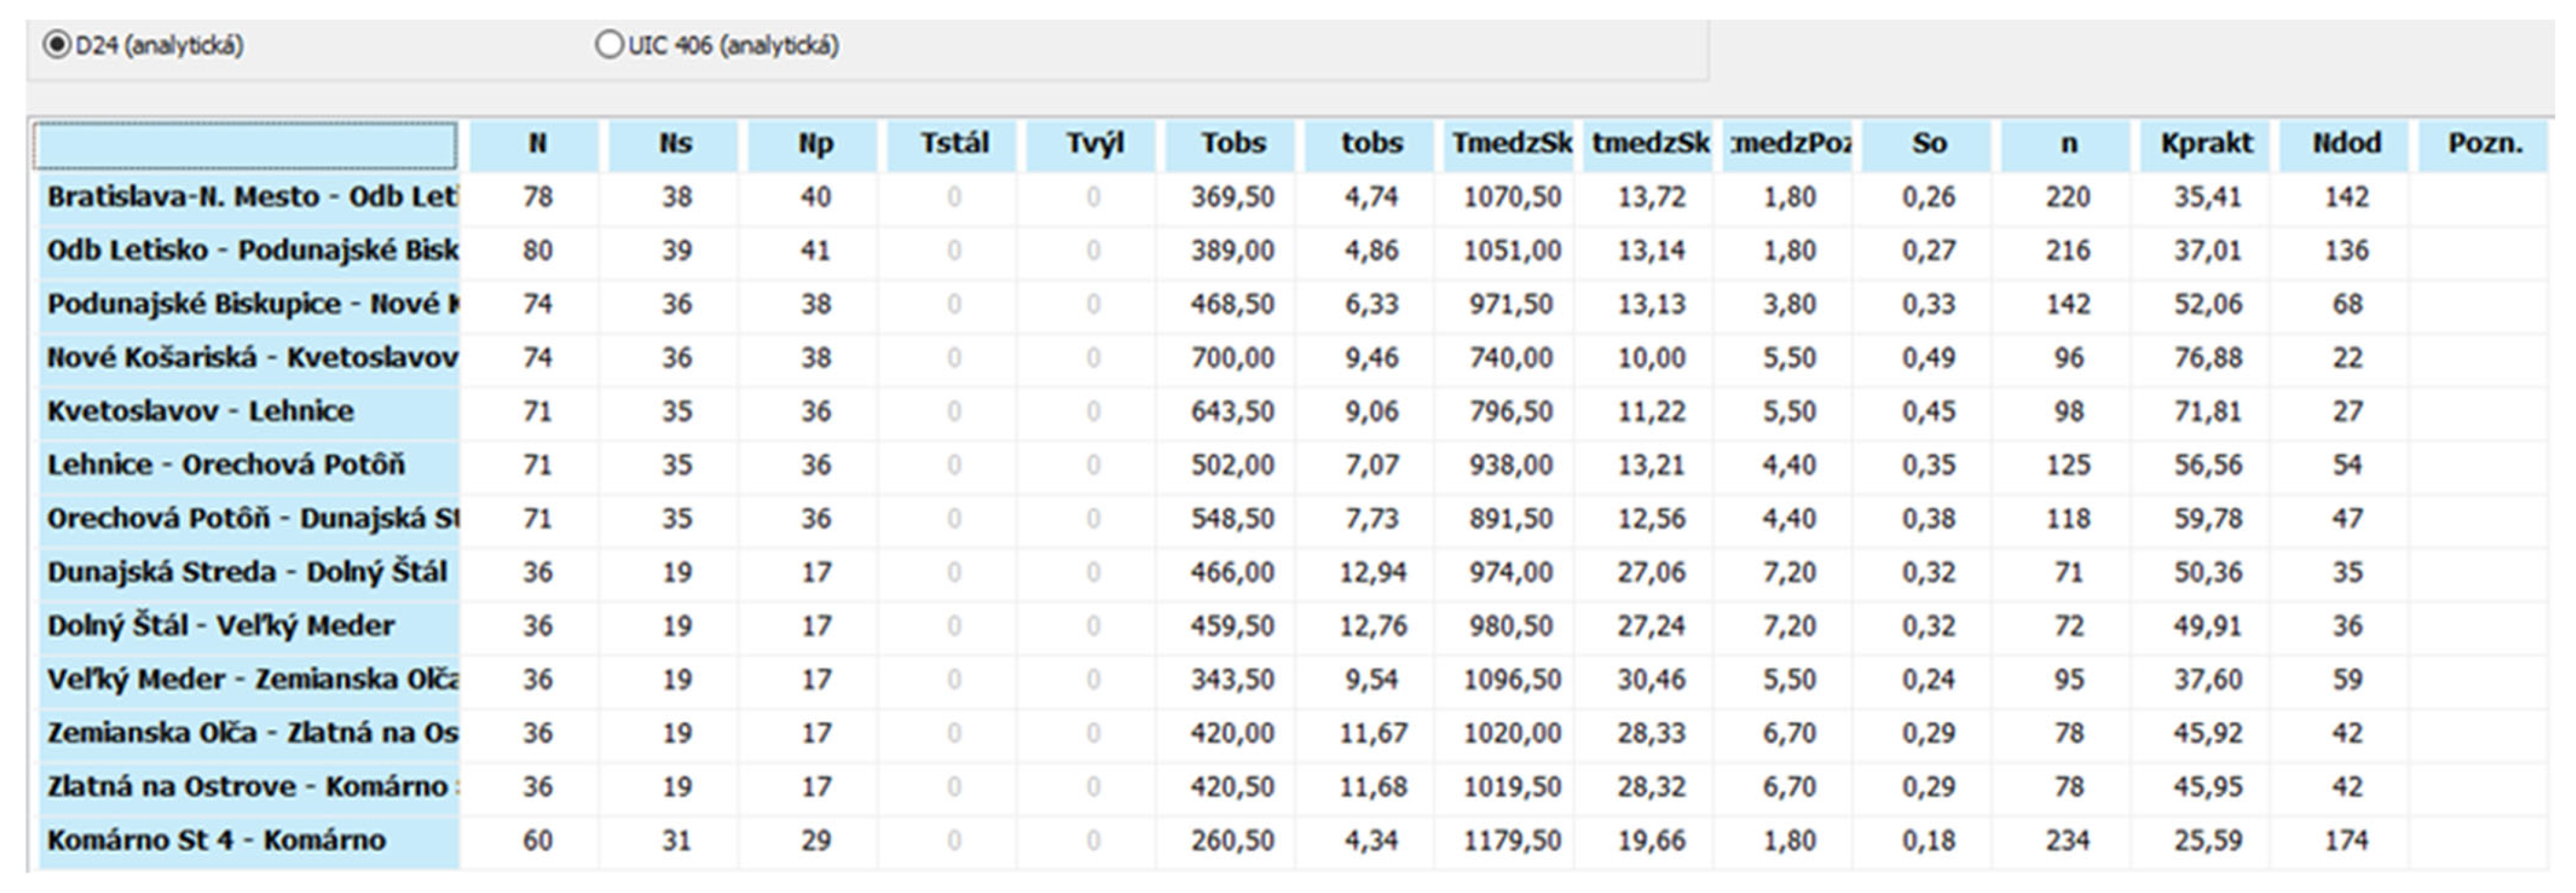Viewport: 2576px width, 893px height.
Task: Click Kprakt value 76,88 cell
Action: (x=2207, y=358)
